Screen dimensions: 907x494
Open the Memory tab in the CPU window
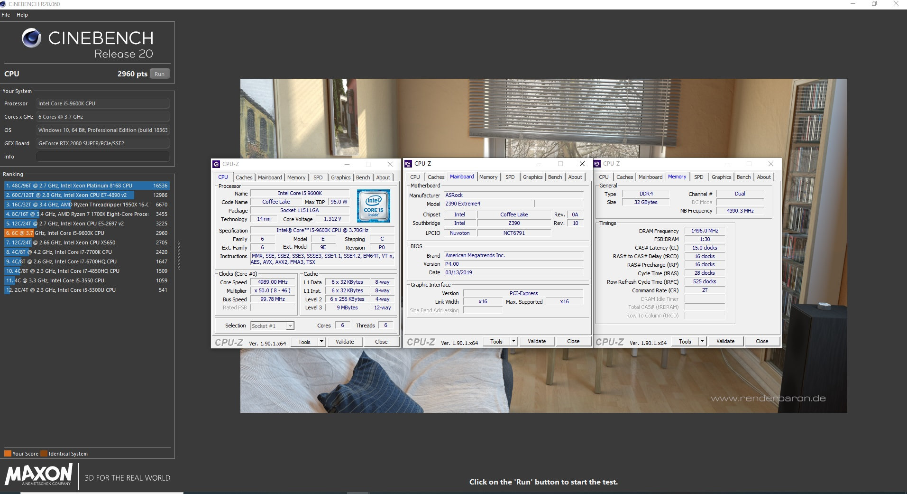(x=296, y=177)
